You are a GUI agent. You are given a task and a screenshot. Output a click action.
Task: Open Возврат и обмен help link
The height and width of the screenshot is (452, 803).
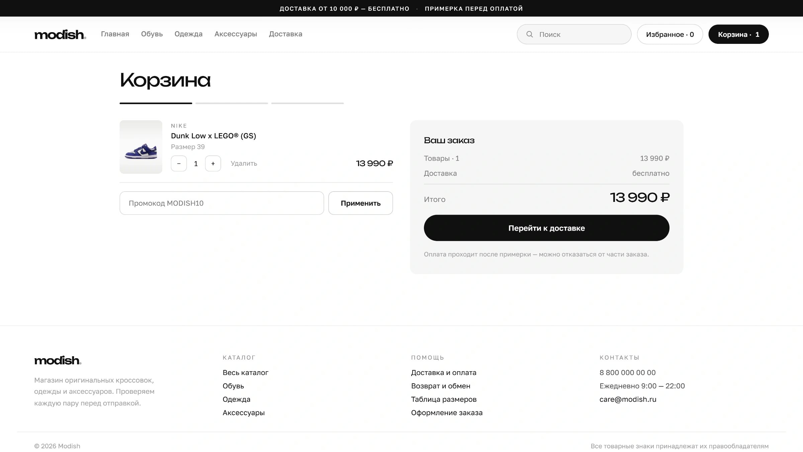(441, 386)
